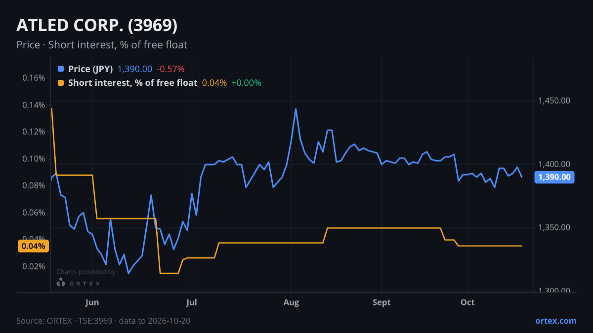This screenshot has width=593, height=333.
Task: Click the 1,390.00 legend price value
Action: point(135,69)
